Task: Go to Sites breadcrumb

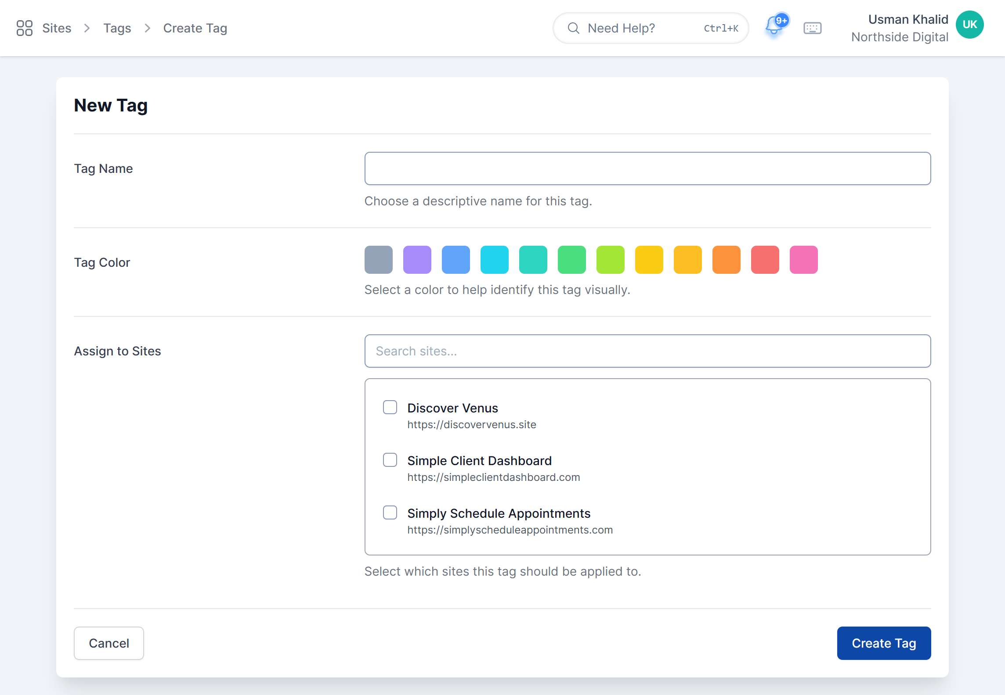Action: (57, 28)
